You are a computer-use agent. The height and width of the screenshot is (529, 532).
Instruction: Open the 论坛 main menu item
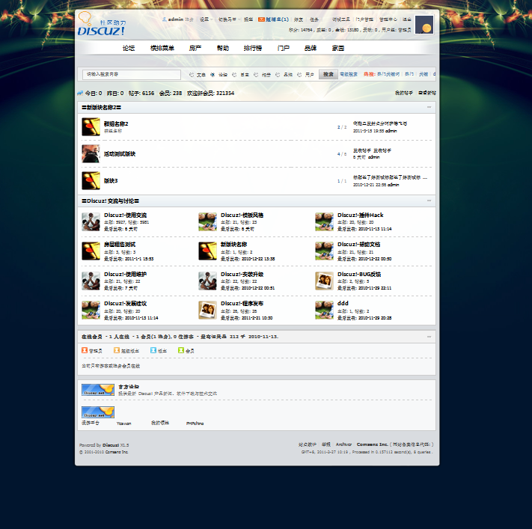(x=129, y=48)
